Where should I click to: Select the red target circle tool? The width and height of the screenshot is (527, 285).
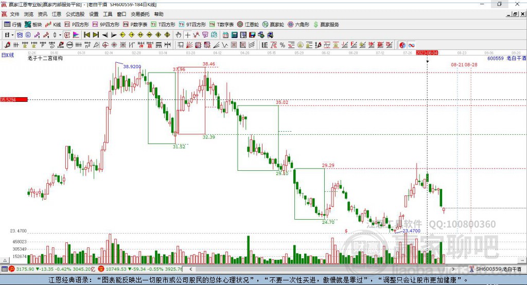(x=105, y=45)
